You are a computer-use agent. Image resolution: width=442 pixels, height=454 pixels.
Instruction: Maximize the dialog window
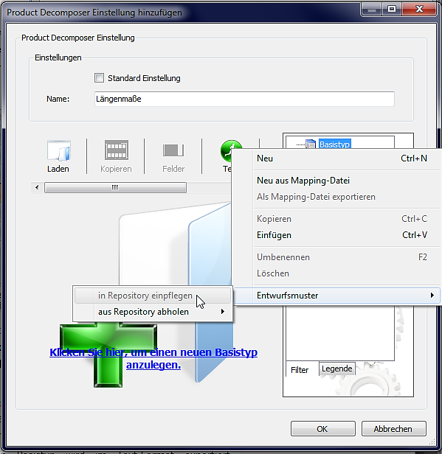tap(392, 10)
